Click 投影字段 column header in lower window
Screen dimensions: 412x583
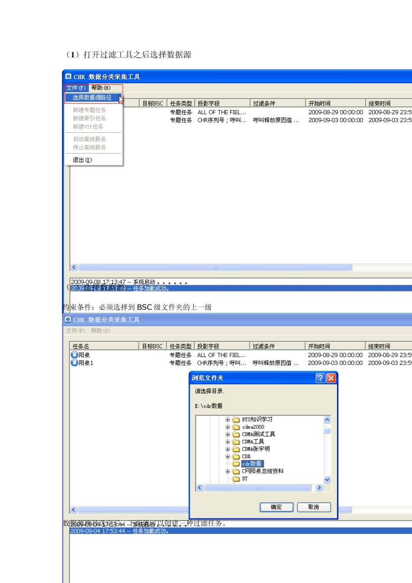[222, 346]
